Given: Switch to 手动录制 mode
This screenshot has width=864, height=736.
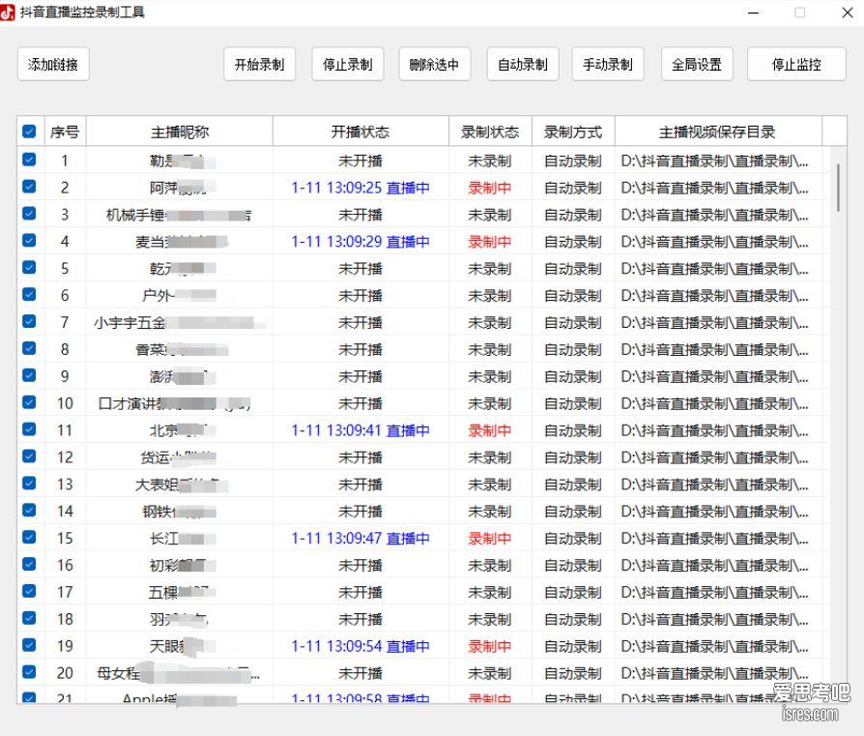Looking at the screenshot, I should click(608, 64).
